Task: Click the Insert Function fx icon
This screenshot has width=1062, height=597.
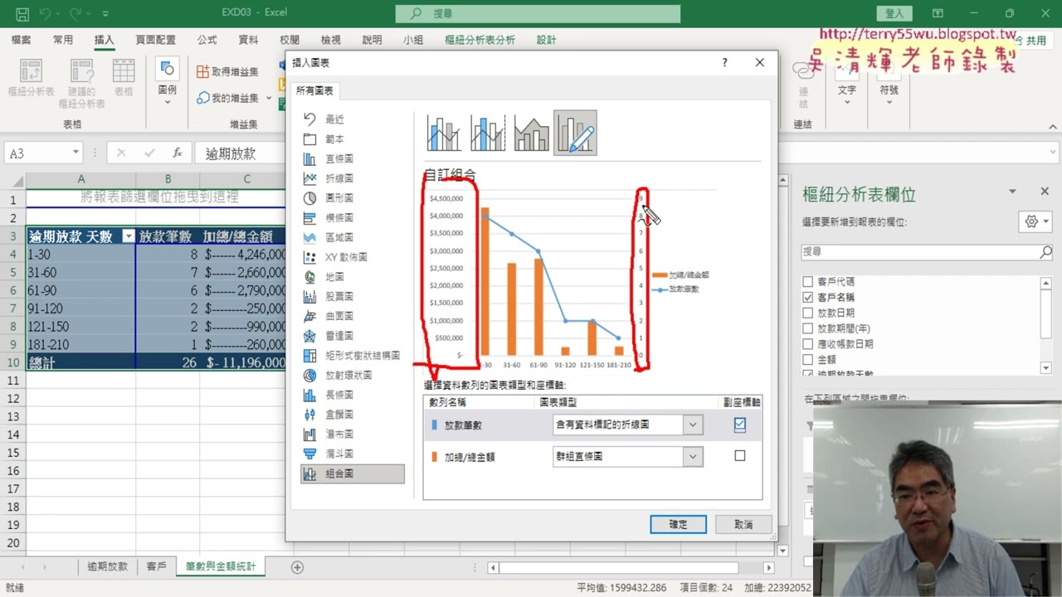Action: coord(177,153)
